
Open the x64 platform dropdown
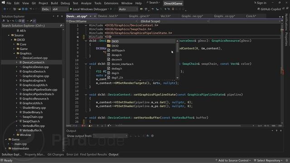60,9
